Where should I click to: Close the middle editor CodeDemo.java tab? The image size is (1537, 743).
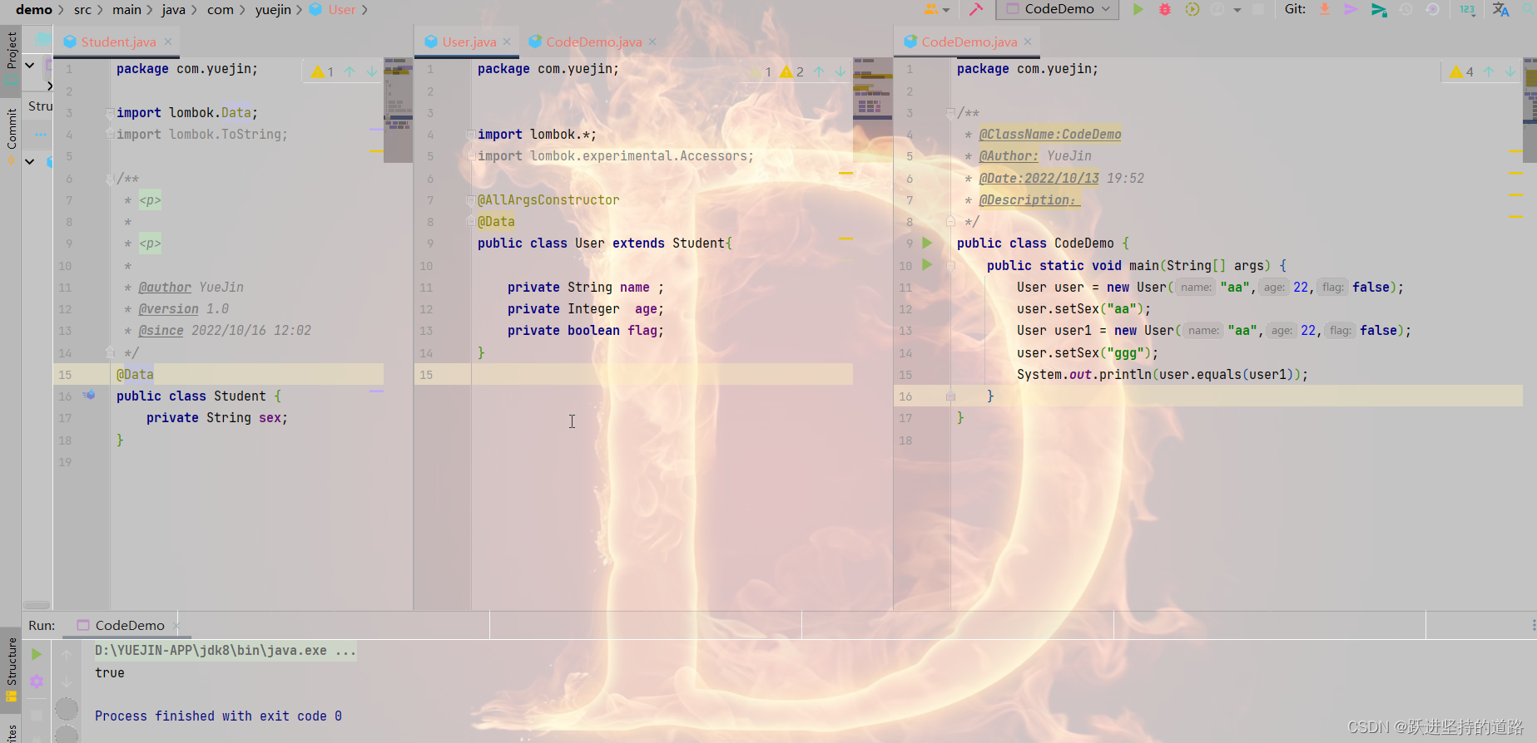click(652, 42)
